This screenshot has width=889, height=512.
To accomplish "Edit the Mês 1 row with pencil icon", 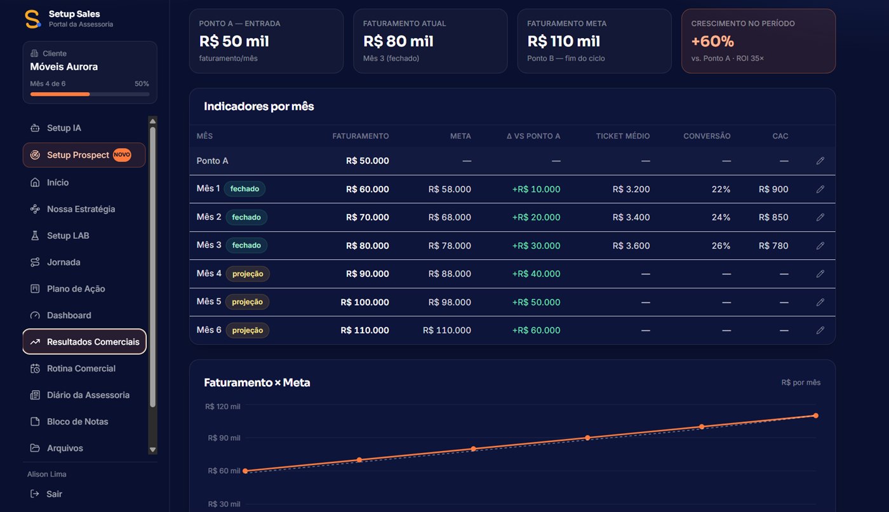I will coord(820,189).
